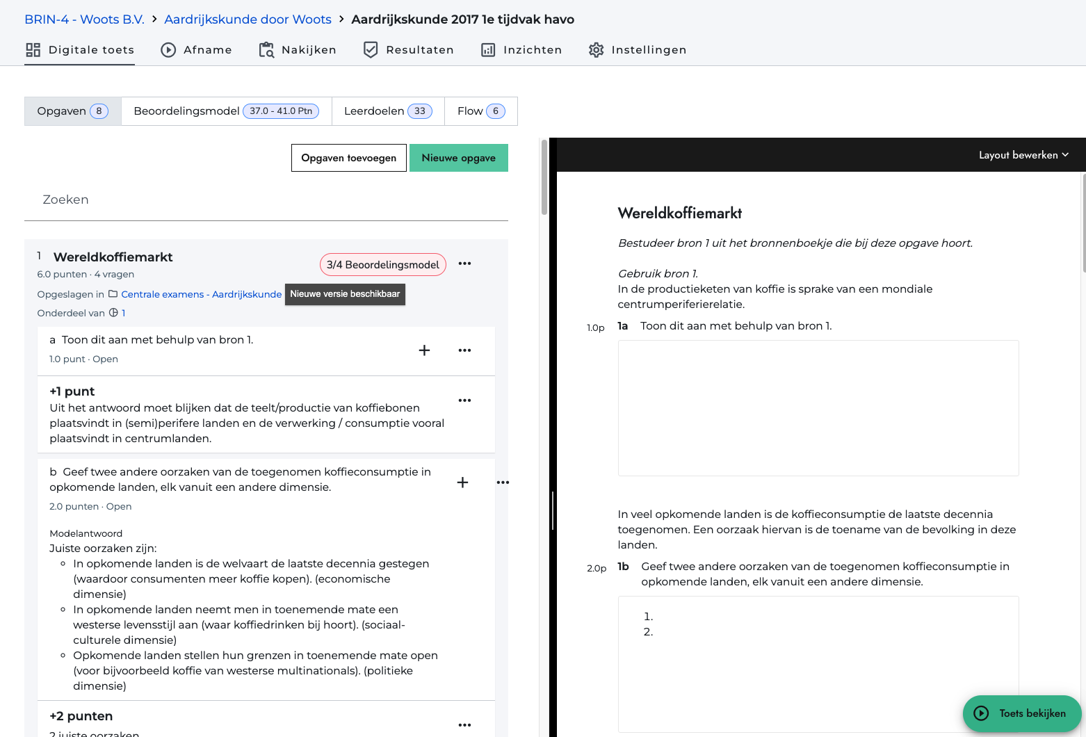
Task: Select the Opgaven sub-tab
Action: pyautogui.click(x=73, y=111)
